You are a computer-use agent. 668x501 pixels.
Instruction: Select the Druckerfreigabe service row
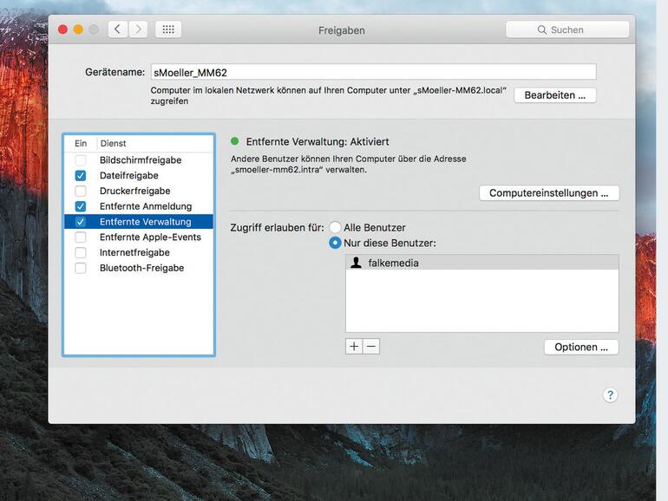[x=139, y=191]
